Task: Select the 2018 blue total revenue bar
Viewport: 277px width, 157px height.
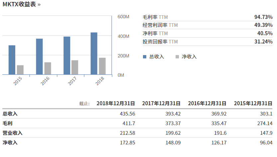Action: coord(94,53)
